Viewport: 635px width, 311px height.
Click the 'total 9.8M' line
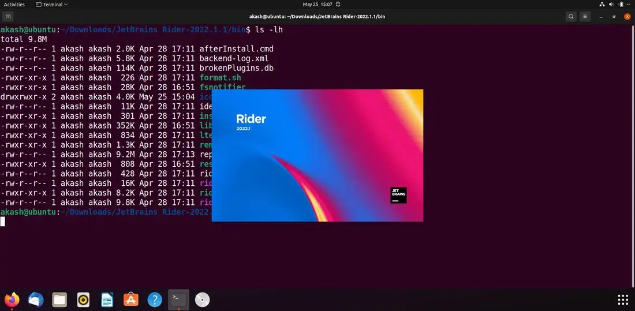(x=24, y=39)
